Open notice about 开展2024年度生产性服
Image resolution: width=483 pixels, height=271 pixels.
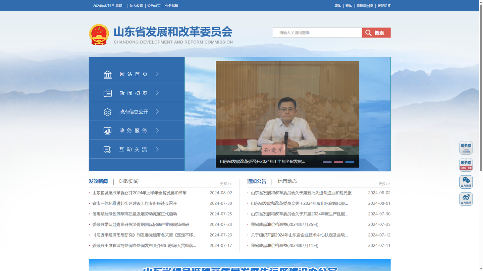(299, 214)
